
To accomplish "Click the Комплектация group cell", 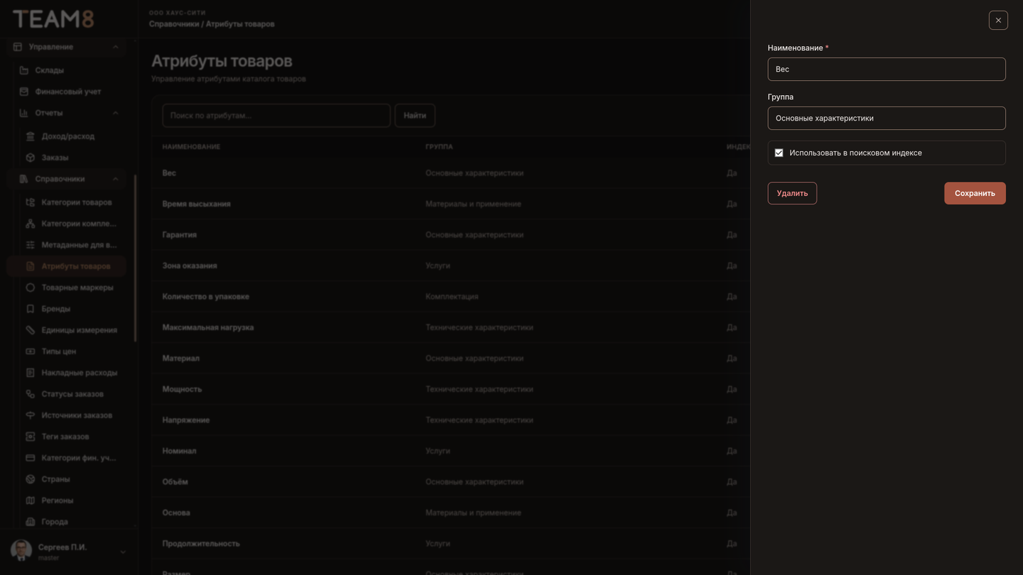I will pyautogui.click(x=452, y=297).
